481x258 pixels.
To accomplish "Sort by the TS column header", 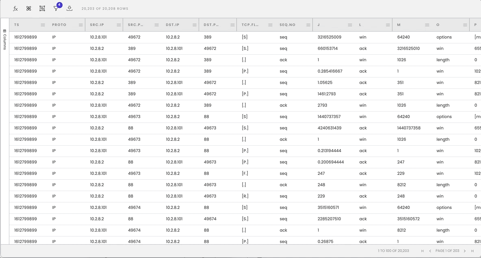I will click(x=17, y=25).
